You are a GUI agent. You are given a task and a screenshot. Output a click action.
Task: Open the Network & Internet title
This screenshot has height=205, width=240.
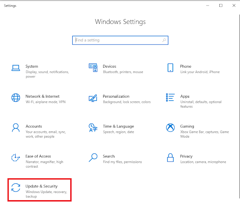coord(42,96)
